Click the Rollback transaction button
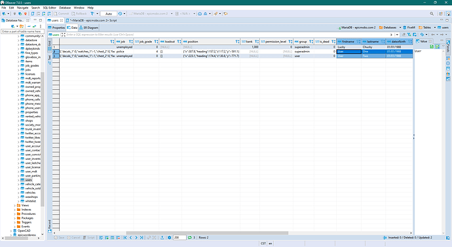The height and width of the screenshot is (247, 452). click(79, 14)
